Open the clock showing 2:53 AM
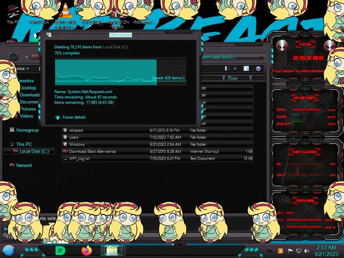Screen dimensions: 344x258 coord(326,251)
